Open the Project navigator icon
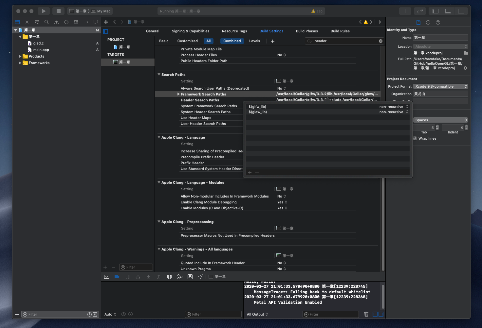Viewport: 482px width, 328px height. coord(17,22)
